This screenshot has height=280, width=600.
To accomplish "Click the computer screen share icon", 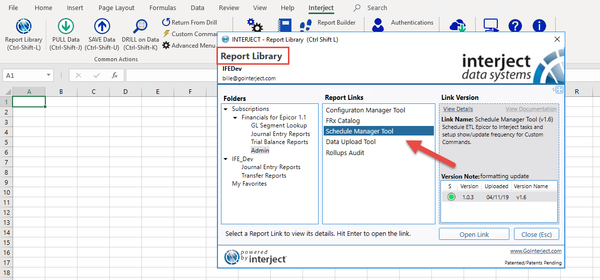I will (490, 26).
